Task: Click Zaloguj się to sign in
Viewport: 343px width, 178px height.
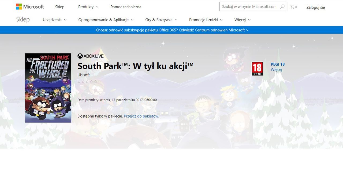Action: click(316, 8)
